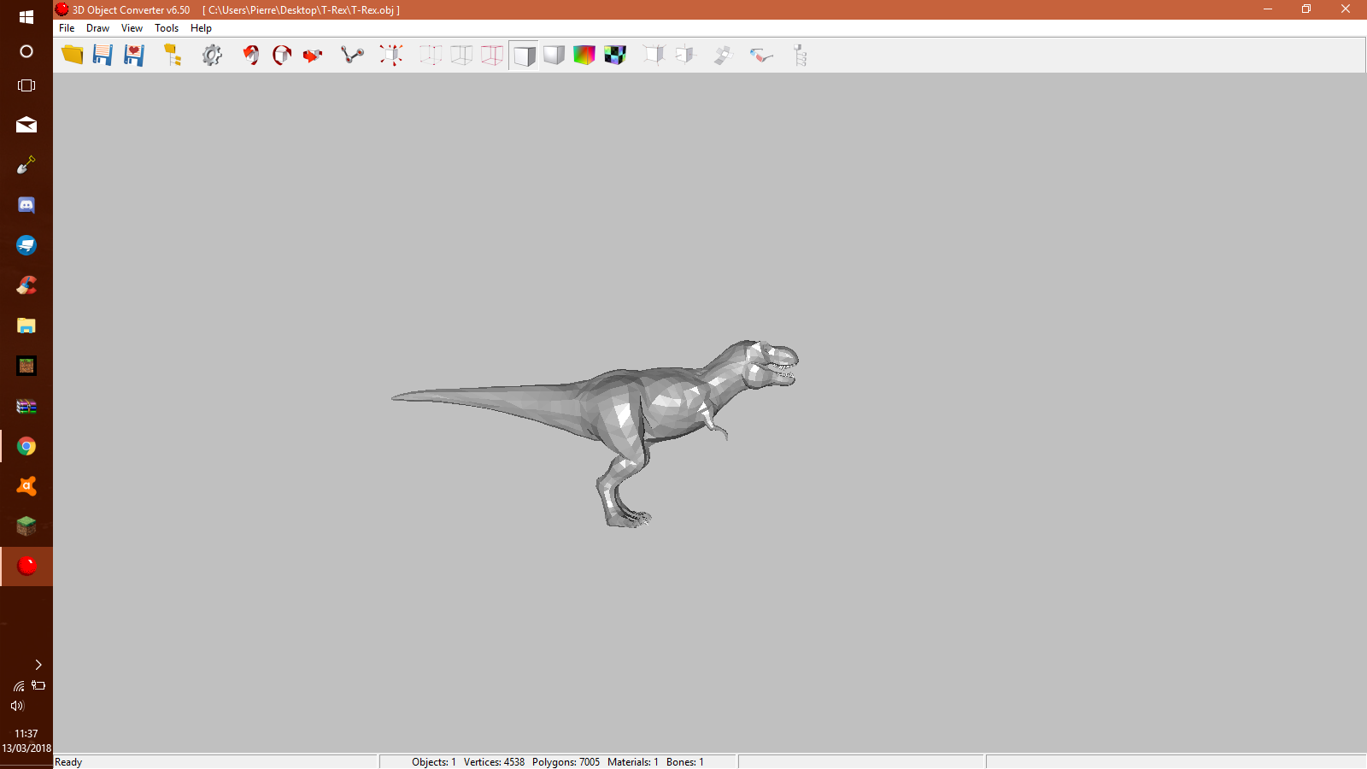Switch to the pink wireframe cube mode
Viewport: 1367px width, 769px height.
pyautogui.click(x=492, y=56)
